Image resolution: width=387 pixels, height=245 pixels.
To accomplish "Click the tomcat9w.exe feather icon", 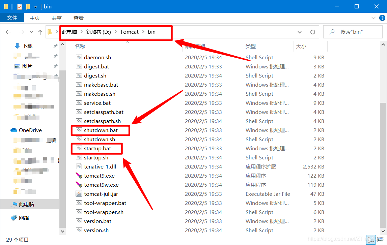I will (79, 185).
